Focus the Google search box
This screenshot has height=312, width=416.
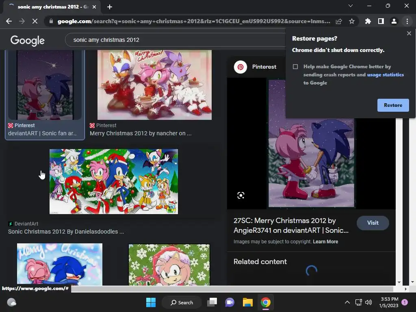(175, 40)
